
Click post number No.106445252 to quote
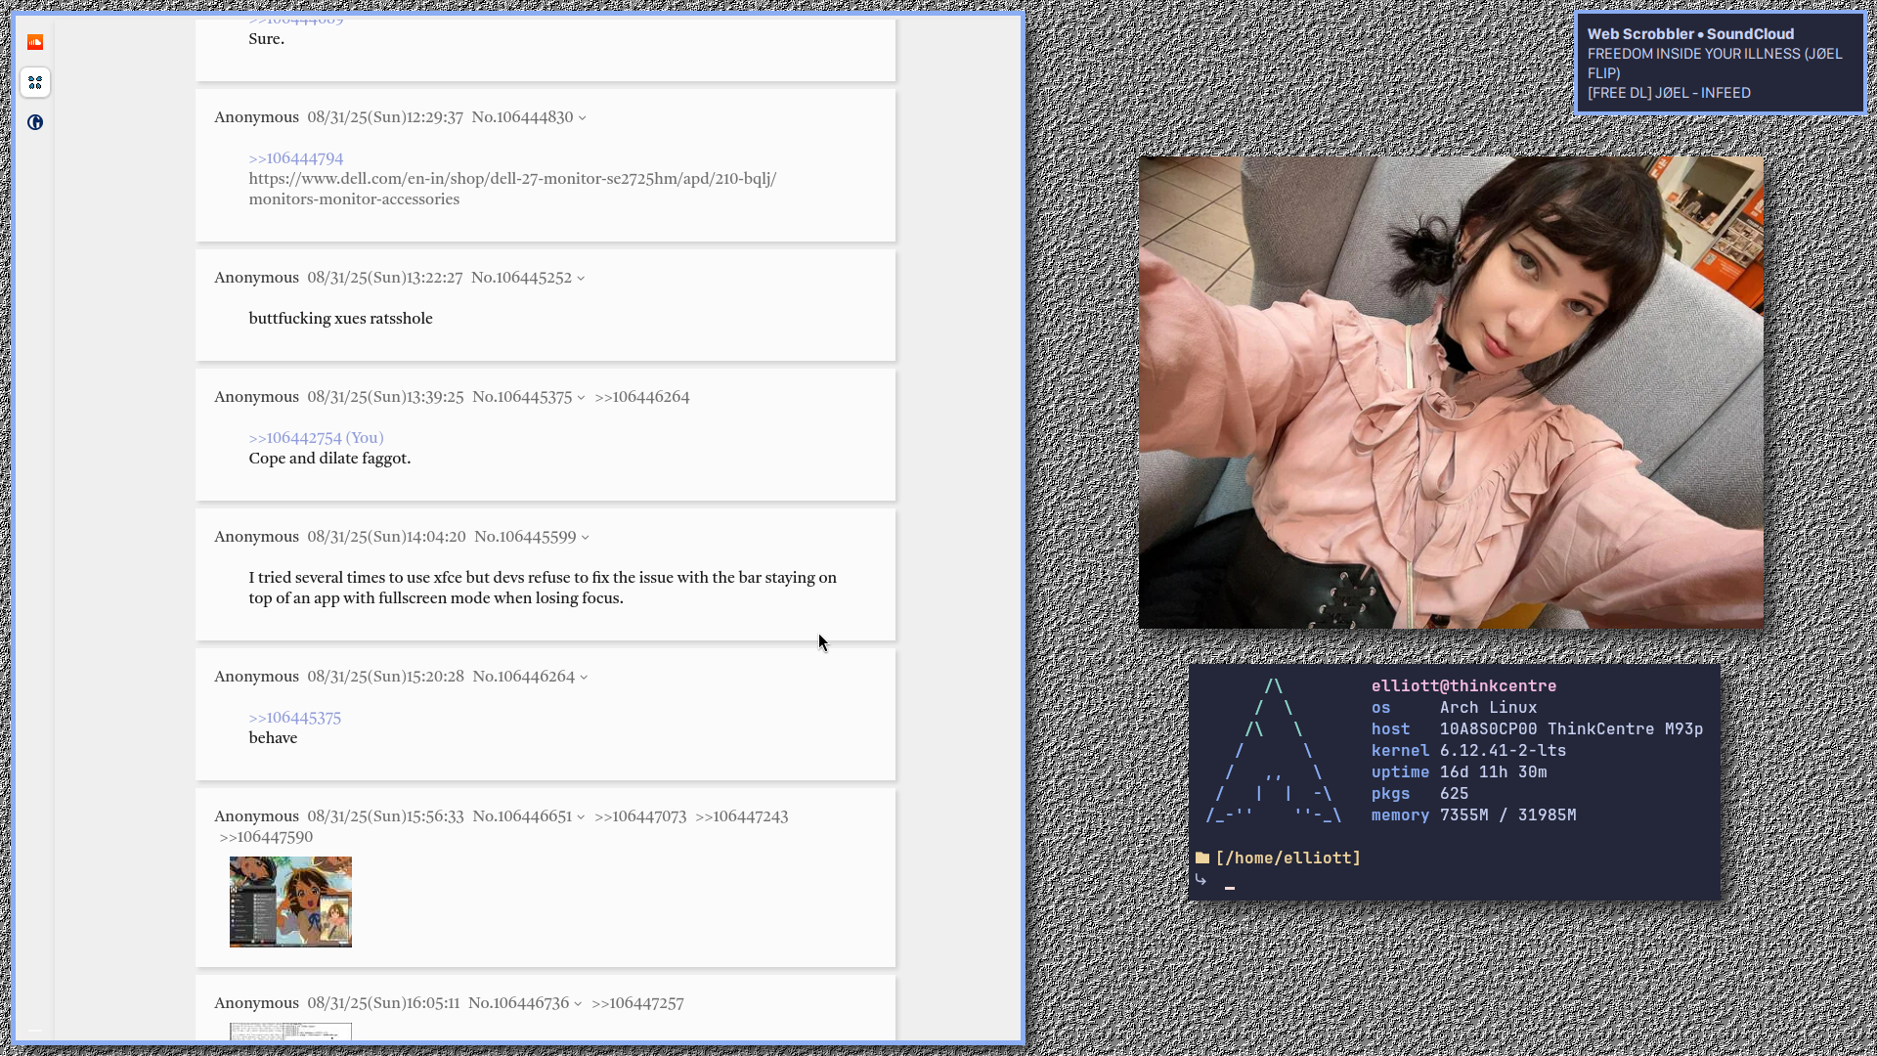(x=521, y=278)
